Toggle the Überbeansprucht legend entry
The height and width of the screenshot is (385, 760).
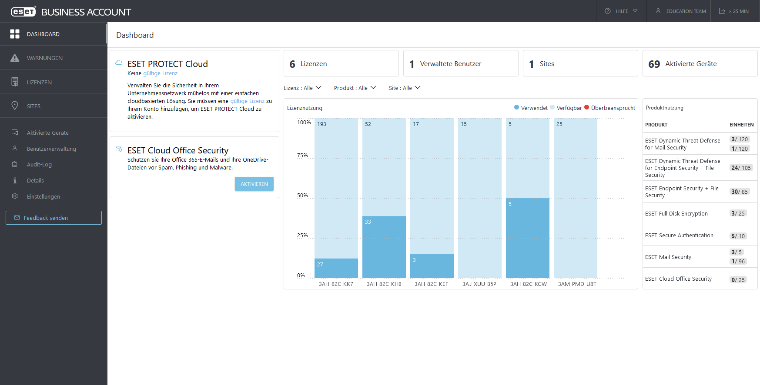click(x=609, y=108)
